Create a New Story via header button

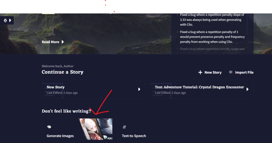click(x=210, y=72)
